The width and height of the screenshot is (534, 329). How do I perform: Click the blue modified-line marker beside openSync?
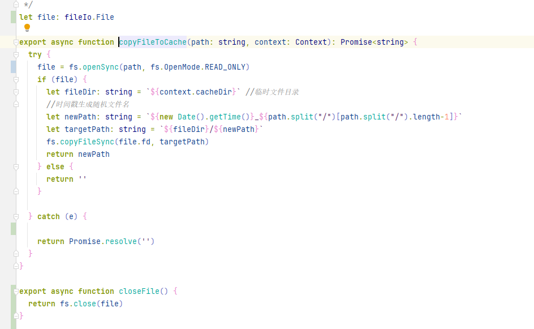(13, 67)
